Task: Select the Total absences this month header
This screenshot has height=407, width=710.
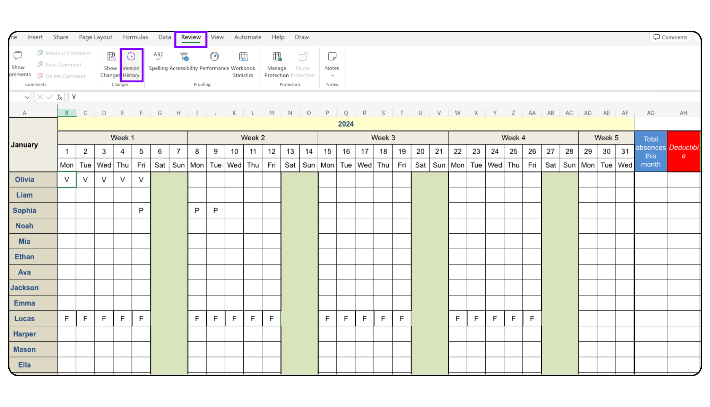Action: tap(651, 152)
